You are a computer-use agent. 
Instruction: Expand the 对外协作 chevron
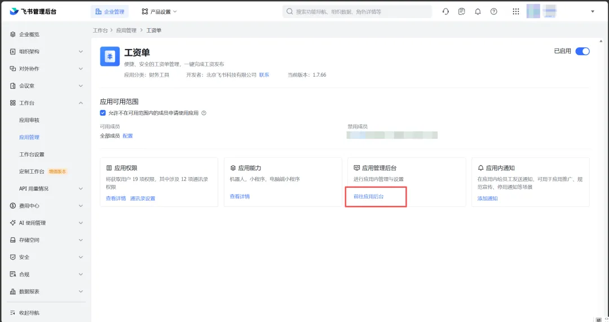pyautogui.click(x=81, y=68)
